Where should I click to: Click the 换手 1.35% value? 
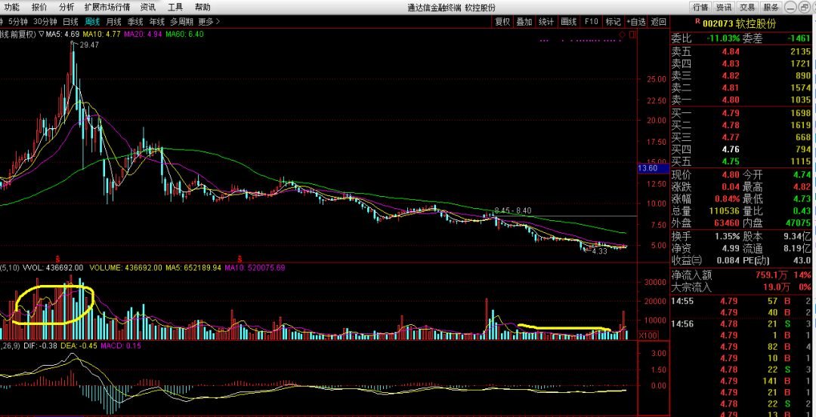coord(727,236)
